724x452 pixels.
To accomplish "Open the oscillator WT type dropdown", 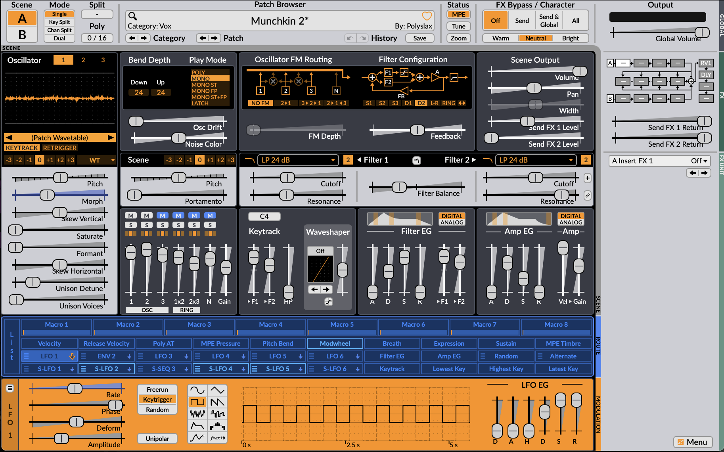I will coord(96,160).
